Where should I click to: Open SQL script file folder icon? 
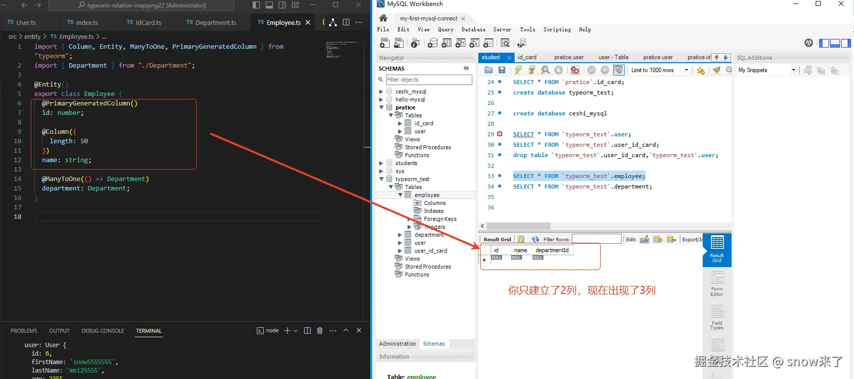tap(489, 70)
